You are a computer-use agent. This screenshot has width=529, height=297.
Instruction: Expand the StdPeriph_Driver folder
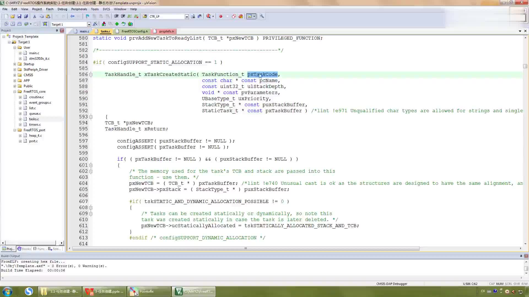(15, 70)
